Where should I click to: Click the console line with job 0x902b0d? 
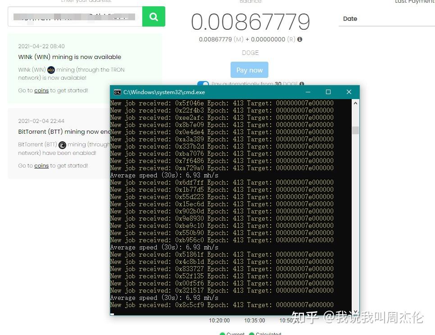point(222,211)
